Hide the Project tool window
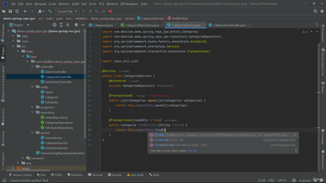Image resolution: width=326 pixels, height=183 pixels. 83,25
